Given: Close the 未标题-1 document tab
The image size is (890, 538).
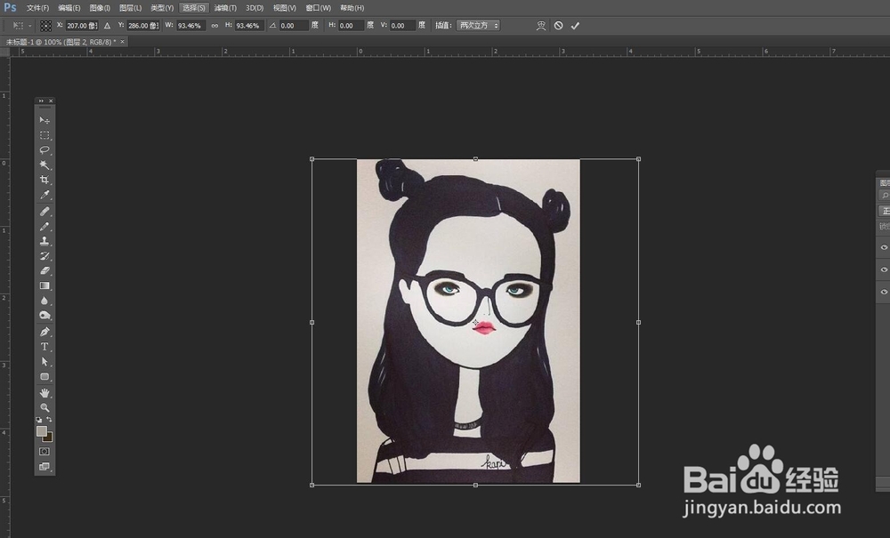Looking at the screenshot, I should (x=122, y=42).
